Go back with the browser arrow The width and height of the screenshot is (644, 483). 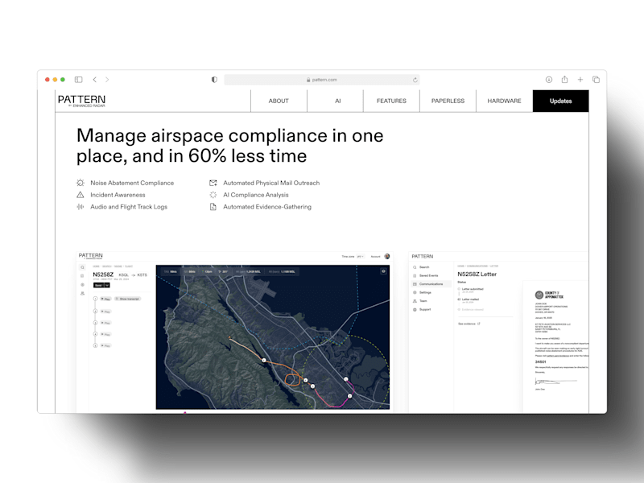coord(94,79)
